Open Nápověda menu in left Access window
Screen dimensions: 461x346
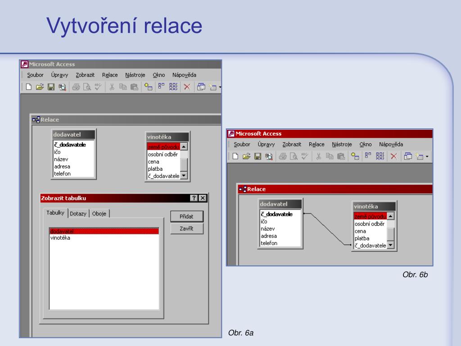[184, 75]
